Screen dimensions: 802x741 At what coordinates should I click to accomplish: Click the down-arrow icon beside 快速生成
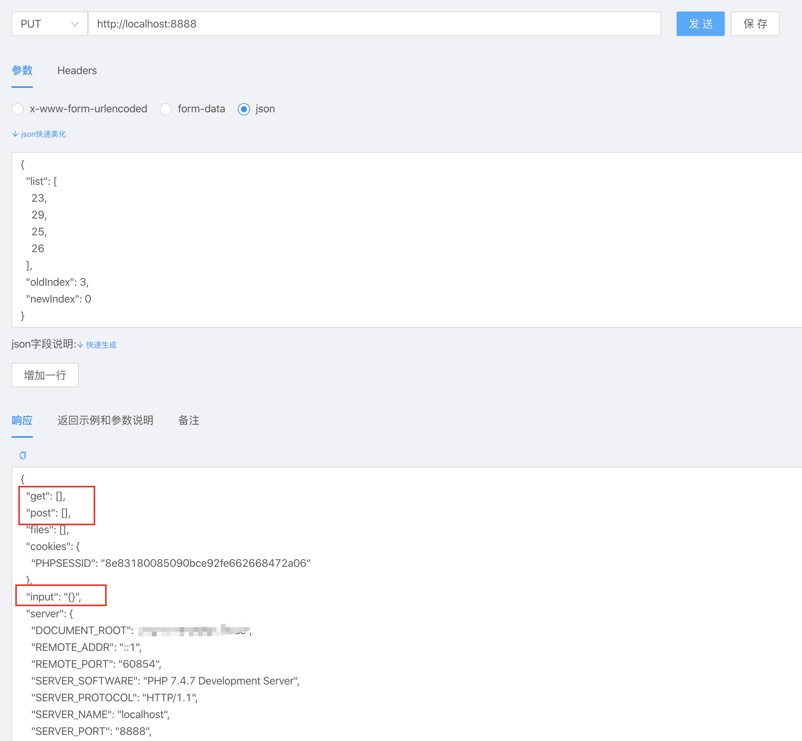[x=81, y=345]
